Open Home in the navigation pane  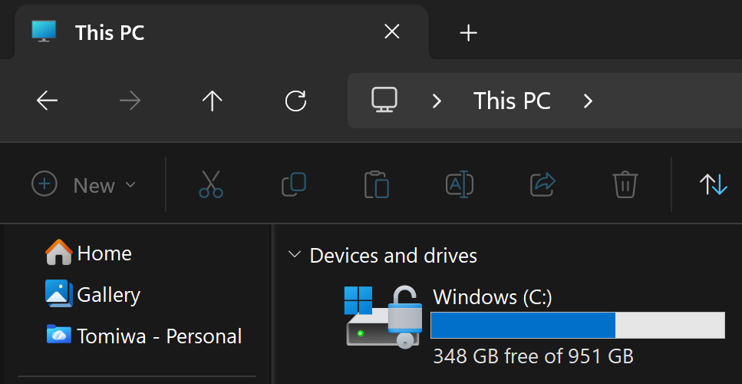(88, 253)
